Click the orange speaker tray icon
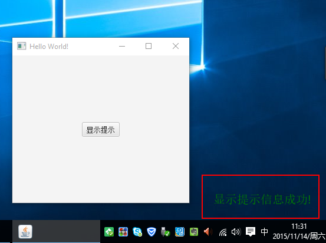326x243 pixels. 208,232
